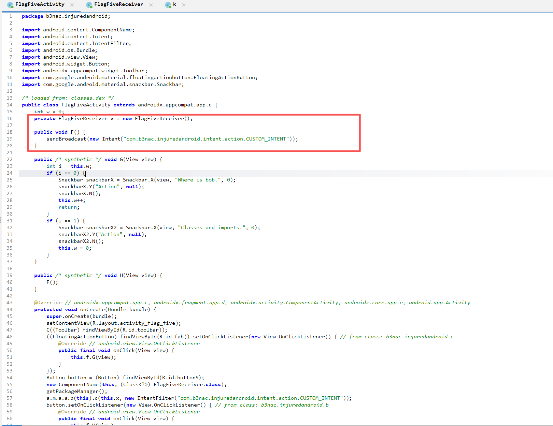Screen dimensions: 553x426
Task: Click the FlagFiveReceiver type on line 16
Action: [83, 118]
